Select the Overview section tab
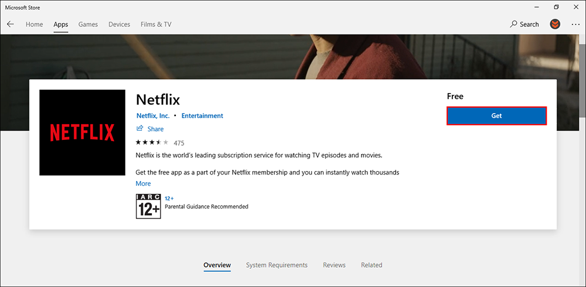586x287 pixels. 217,265
